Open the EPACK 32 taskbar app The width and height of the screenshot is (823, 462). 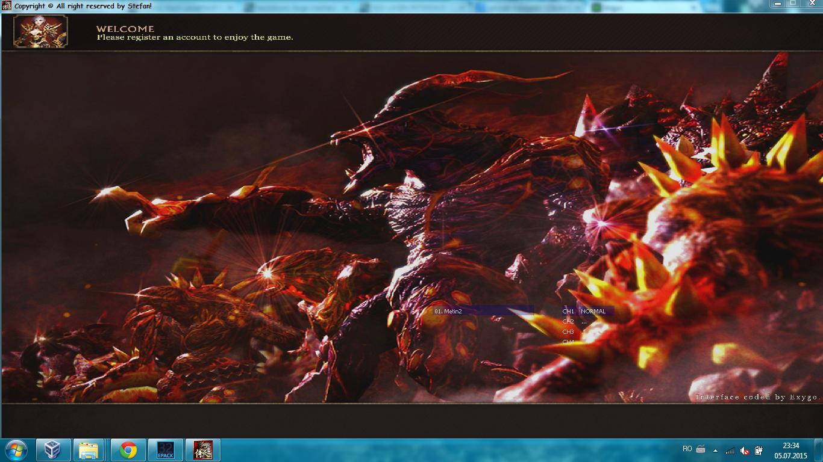tap(165, 450)
